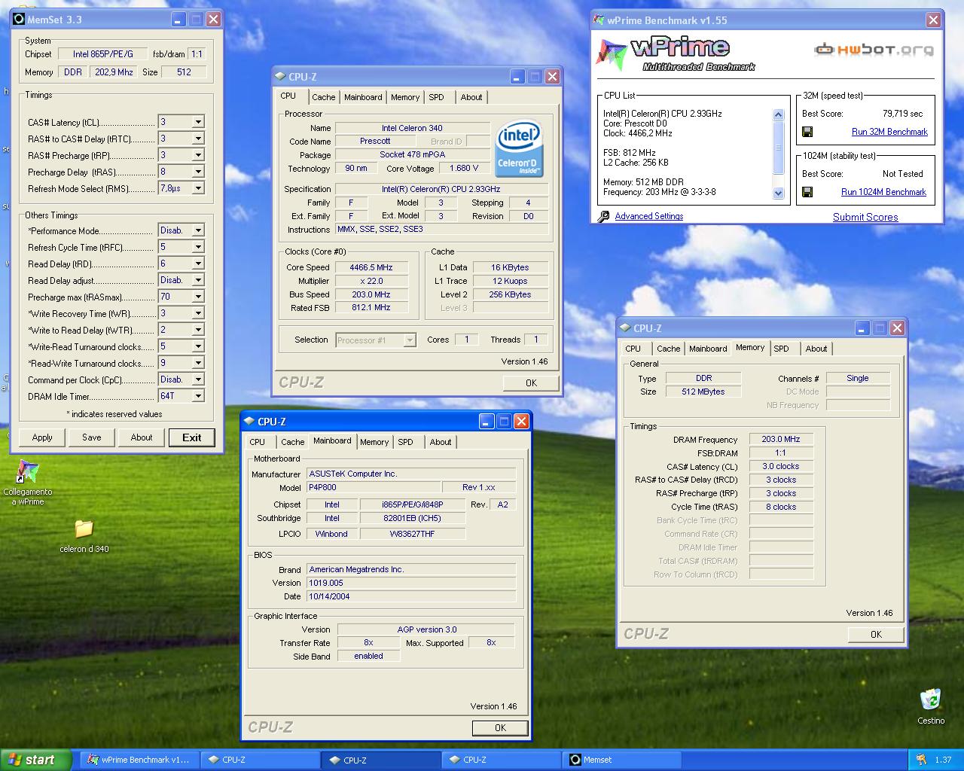The image size is (964, 771).
Task: Click the CPU List scroll down arrow
Action: 779,194
